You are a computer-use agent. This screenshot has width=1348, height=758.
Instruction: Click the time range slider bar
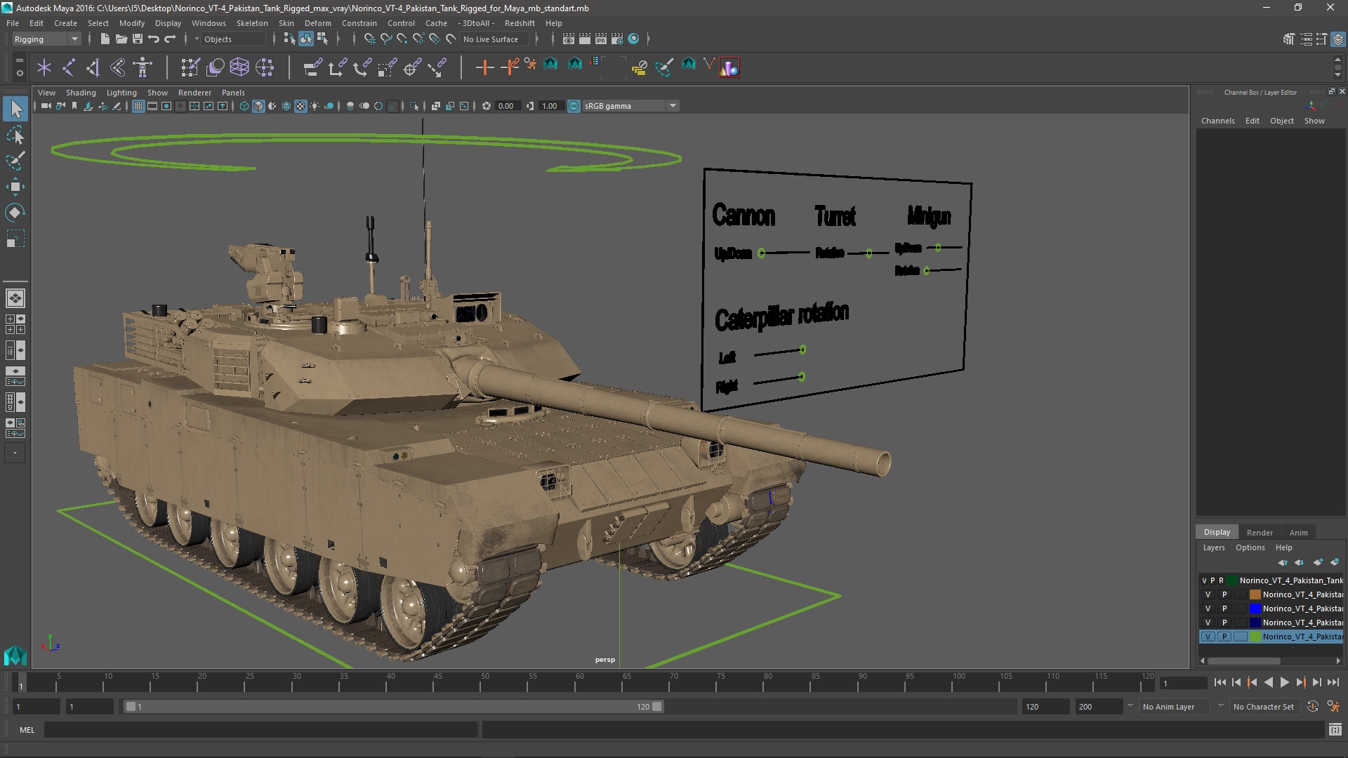point(393,707)
